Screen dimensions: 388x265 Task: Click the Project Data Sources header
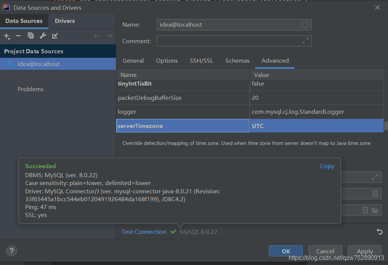(58, 51)
